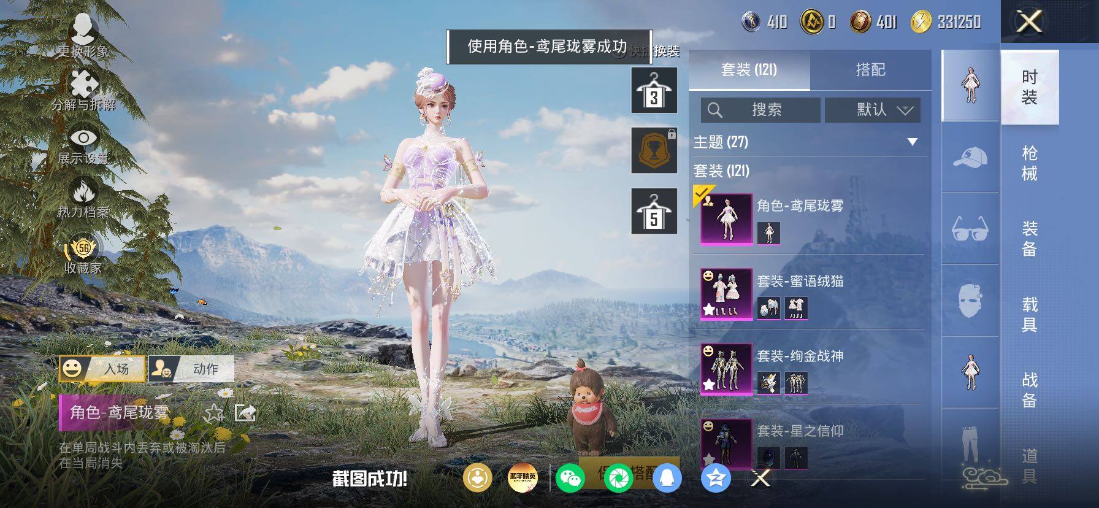Switch to 动作 emote tab
The width and height of the screenshot is (1099, 508).
[191, 369]
